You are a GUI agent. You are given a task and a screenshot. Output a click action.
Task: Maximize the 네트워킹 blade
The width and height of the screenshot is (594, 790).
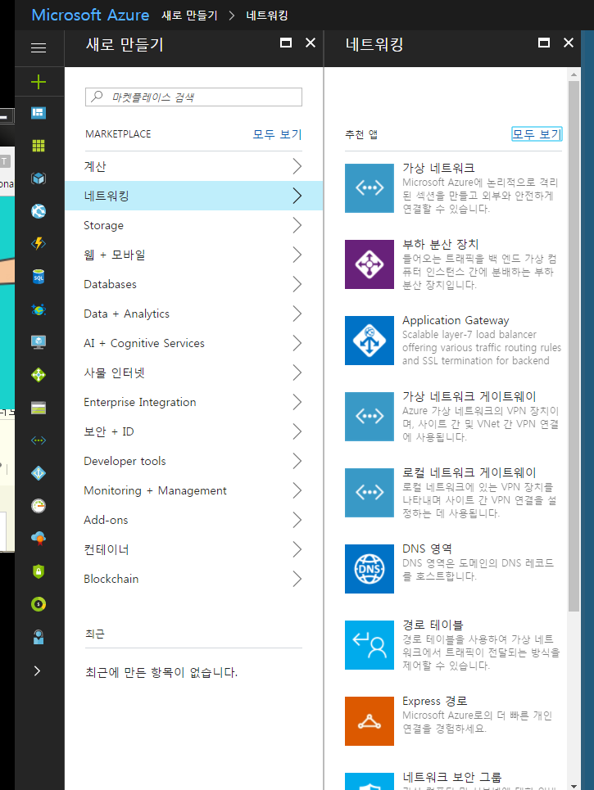click(544, 43)
